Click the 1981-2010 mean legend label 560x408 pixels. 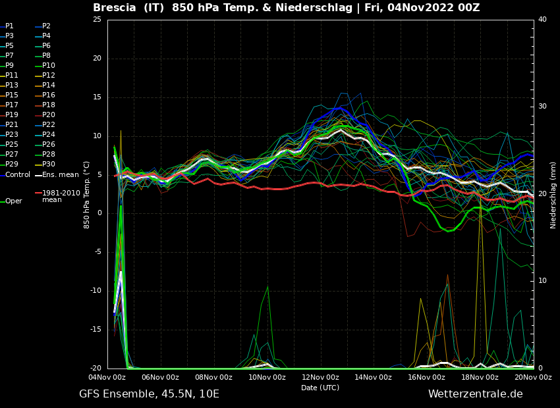point(61,196)
